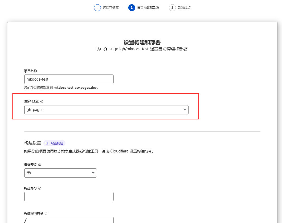The height and width of the screenshot is (223, 282).
Task: Show the info icon next to 构建输出目录
Action: (46, 213)
